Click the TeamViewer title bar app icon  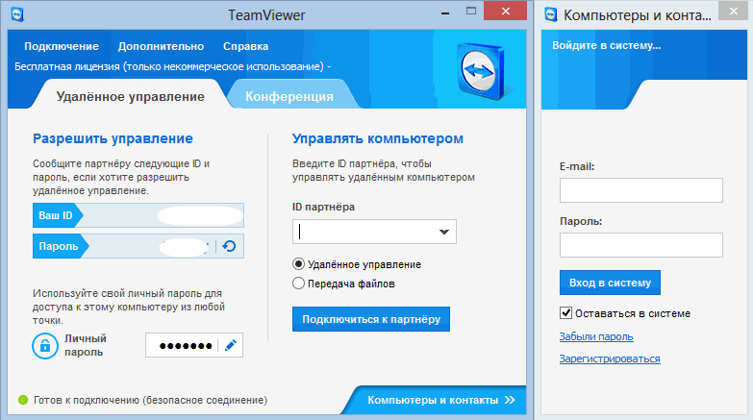click(x=17, y=14)
